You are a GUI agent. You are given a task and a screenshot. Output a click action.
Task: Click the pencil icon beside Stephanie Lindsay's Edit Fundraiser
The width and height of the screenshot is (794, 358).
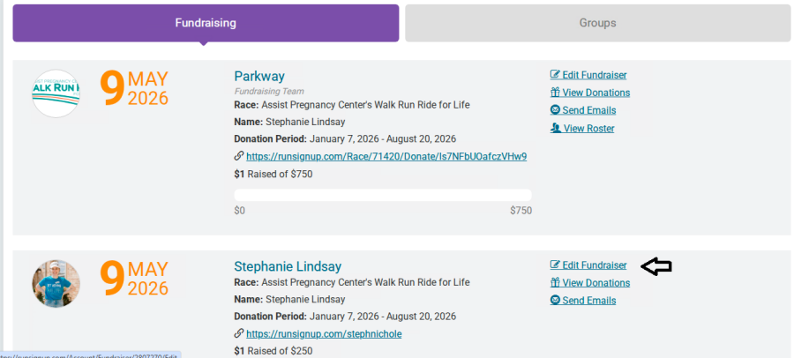point(555,265)
